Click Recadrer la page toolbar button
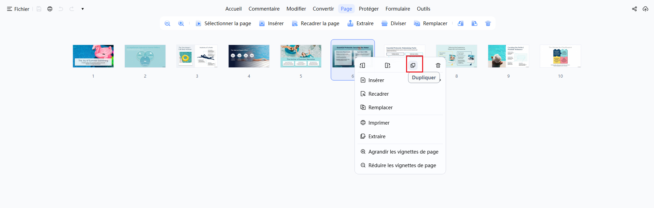 (316, 23)
